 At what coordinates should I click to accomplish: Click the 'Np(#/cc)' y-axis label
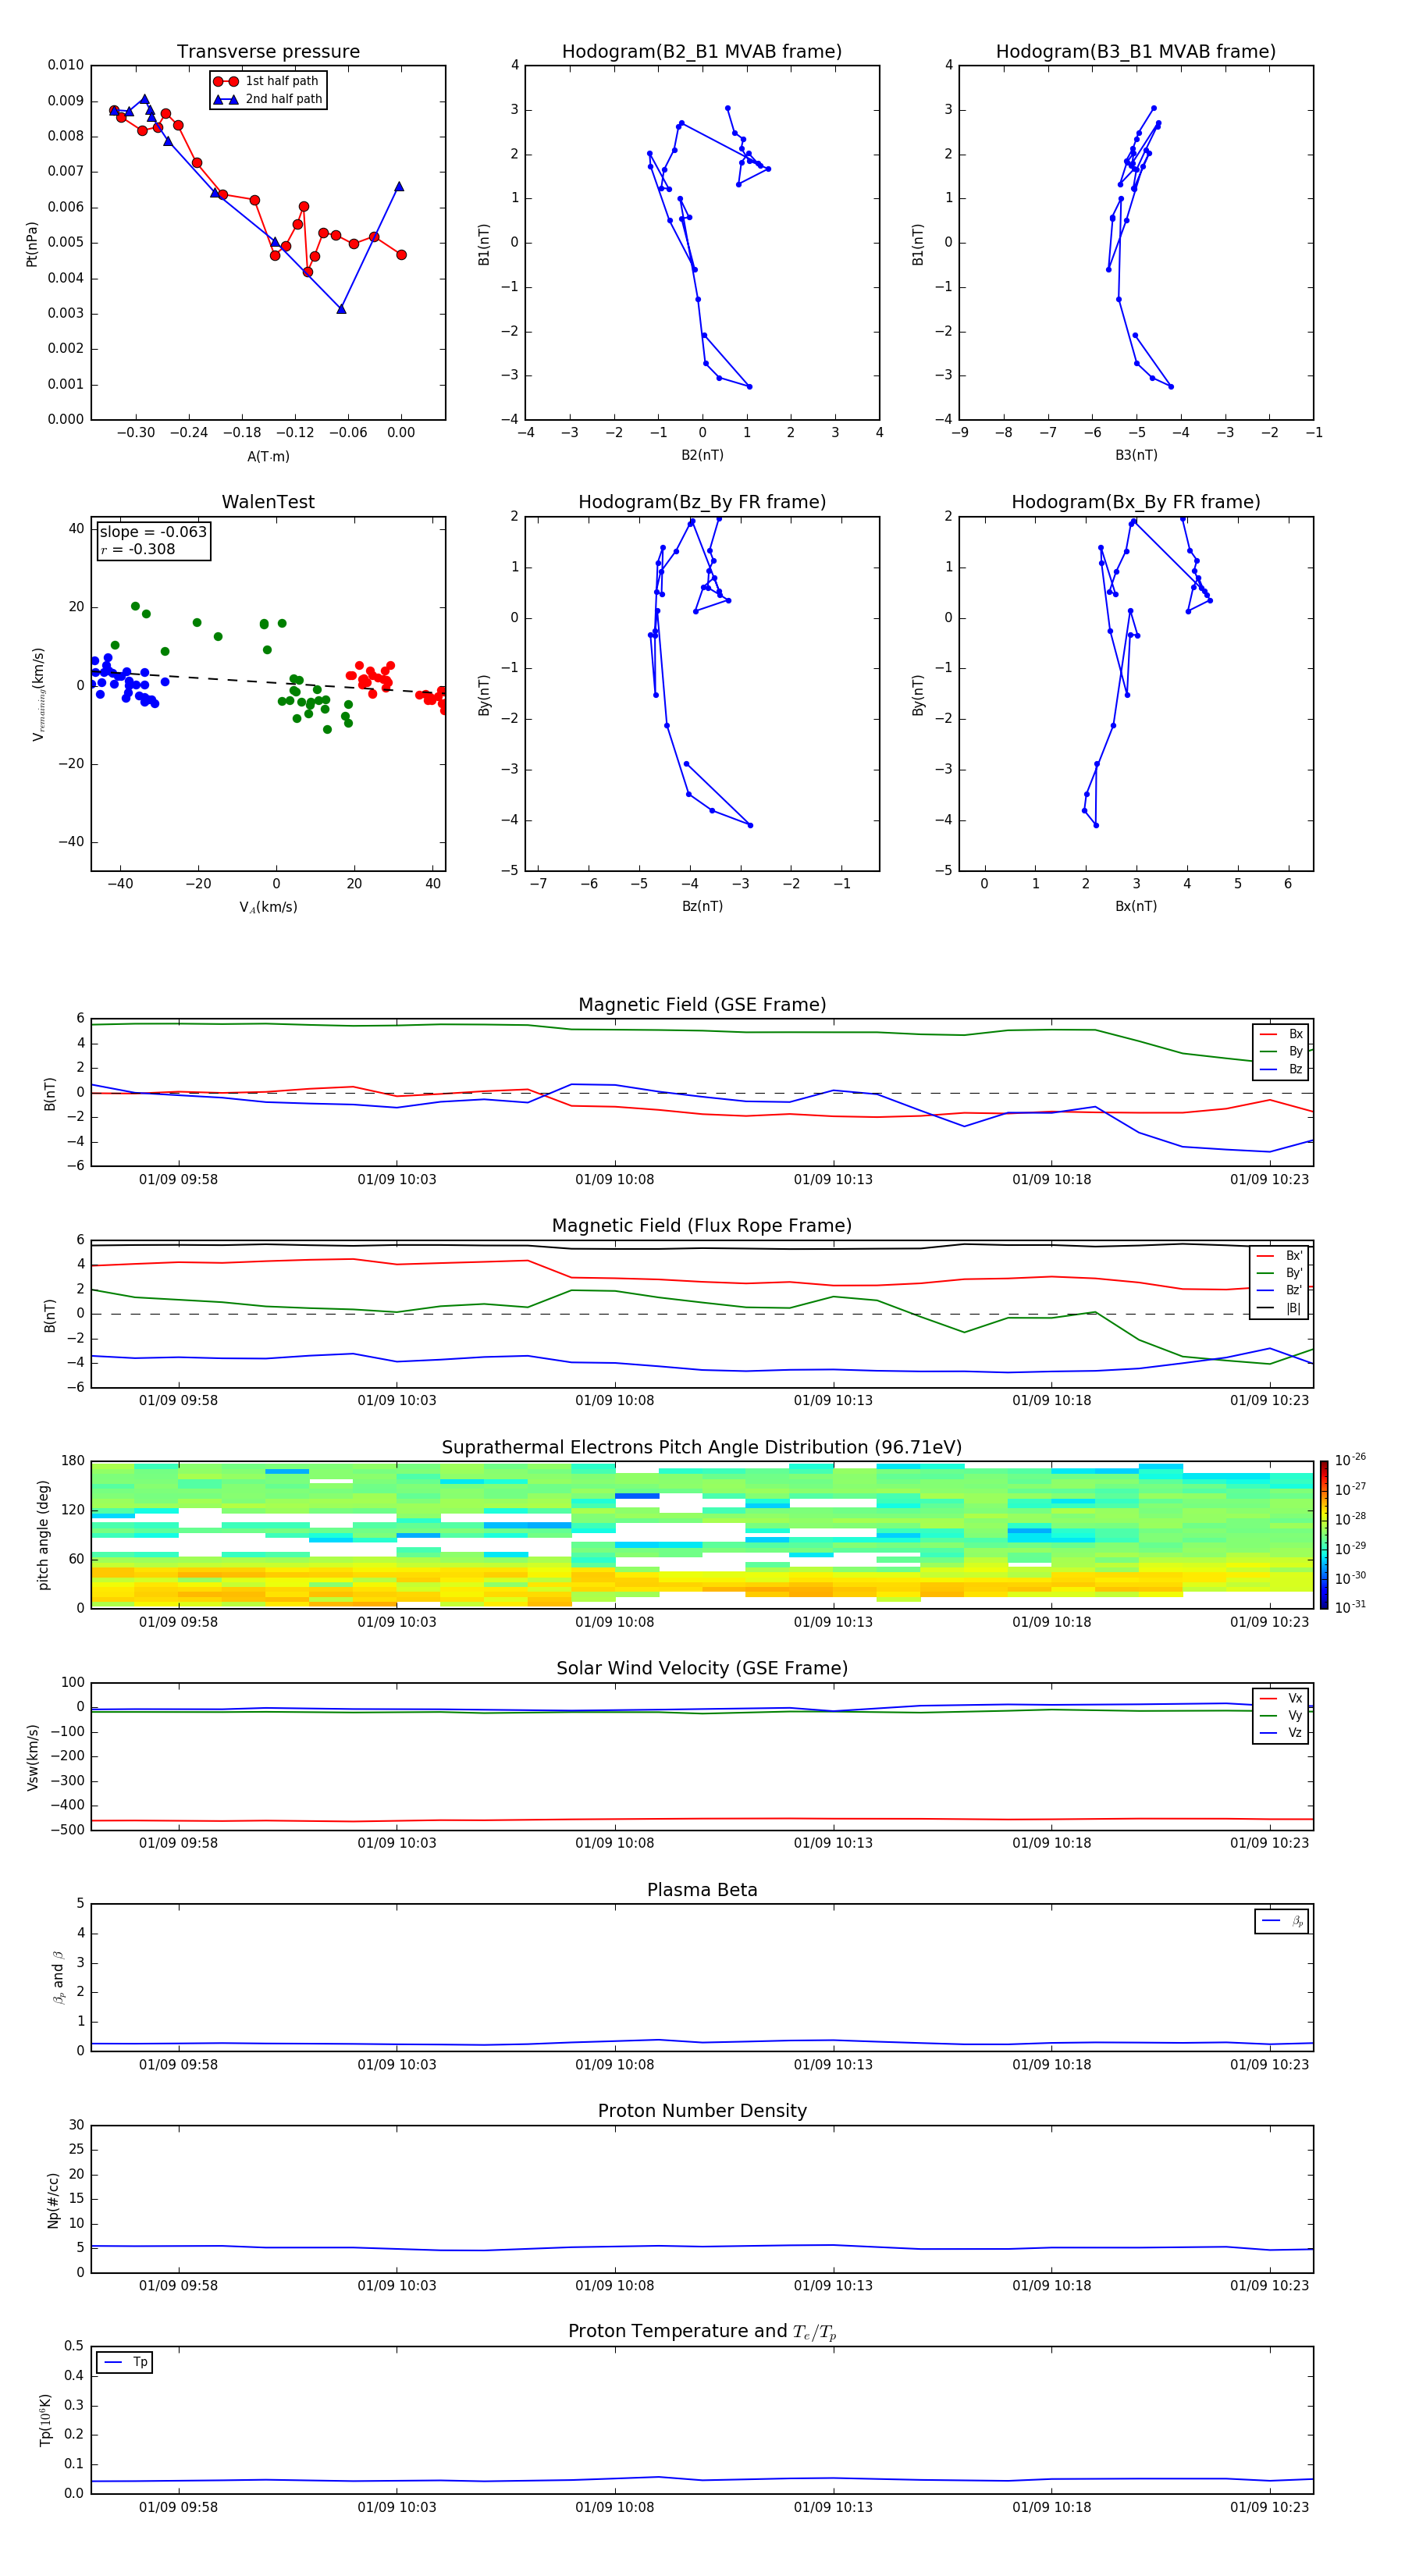53,2200
